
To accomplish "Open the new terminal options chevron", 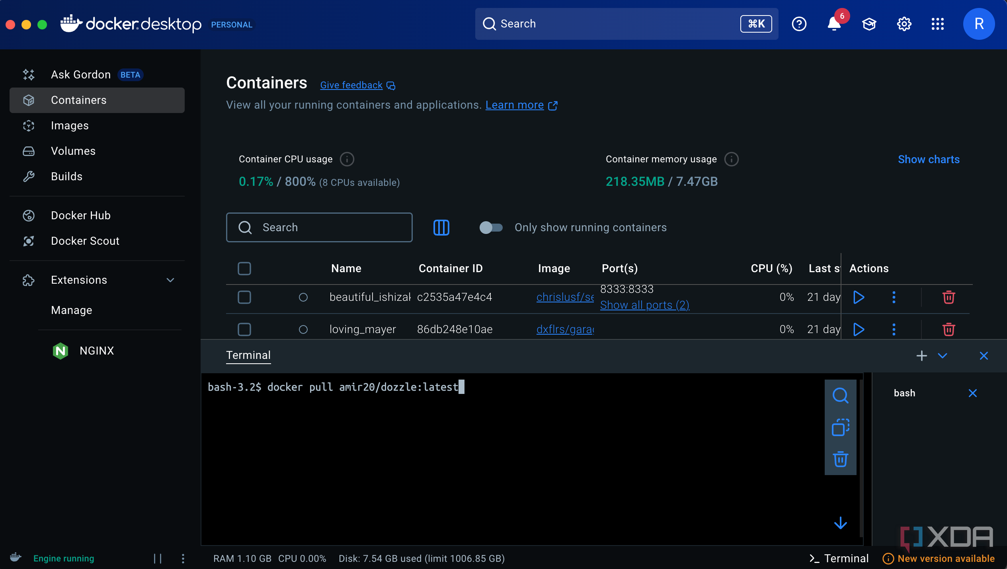I will pos(942,355).
